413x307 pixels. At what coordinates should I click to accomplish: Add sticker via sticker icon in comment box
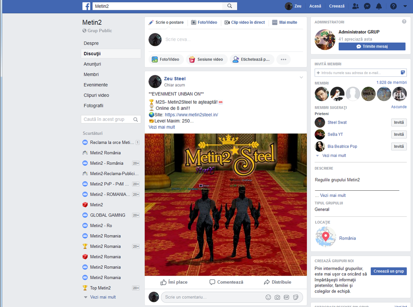tap(296, 297)
